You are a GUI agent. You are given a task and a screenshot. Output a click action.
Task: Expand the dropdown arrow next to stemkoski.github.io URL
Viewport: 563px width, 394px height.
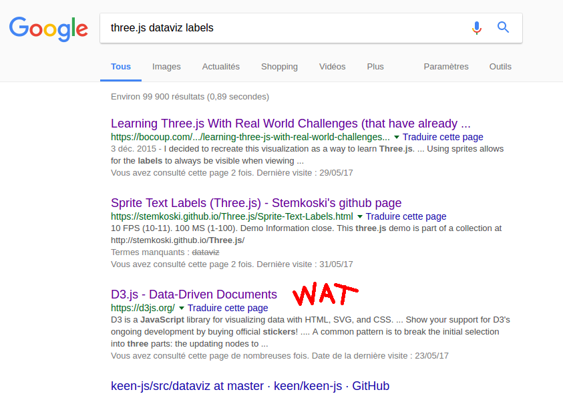tap(360, 216)
